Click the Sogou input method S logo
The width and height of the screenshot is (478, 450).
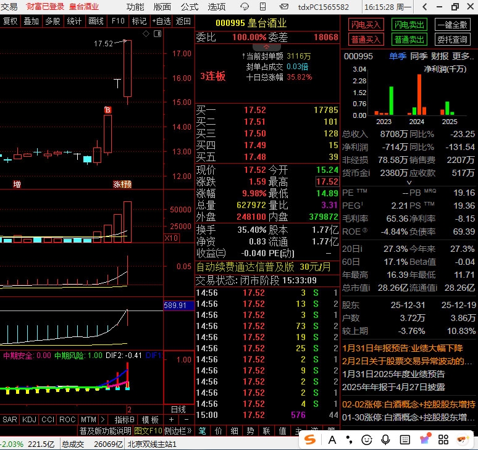[x=310, y=440]
